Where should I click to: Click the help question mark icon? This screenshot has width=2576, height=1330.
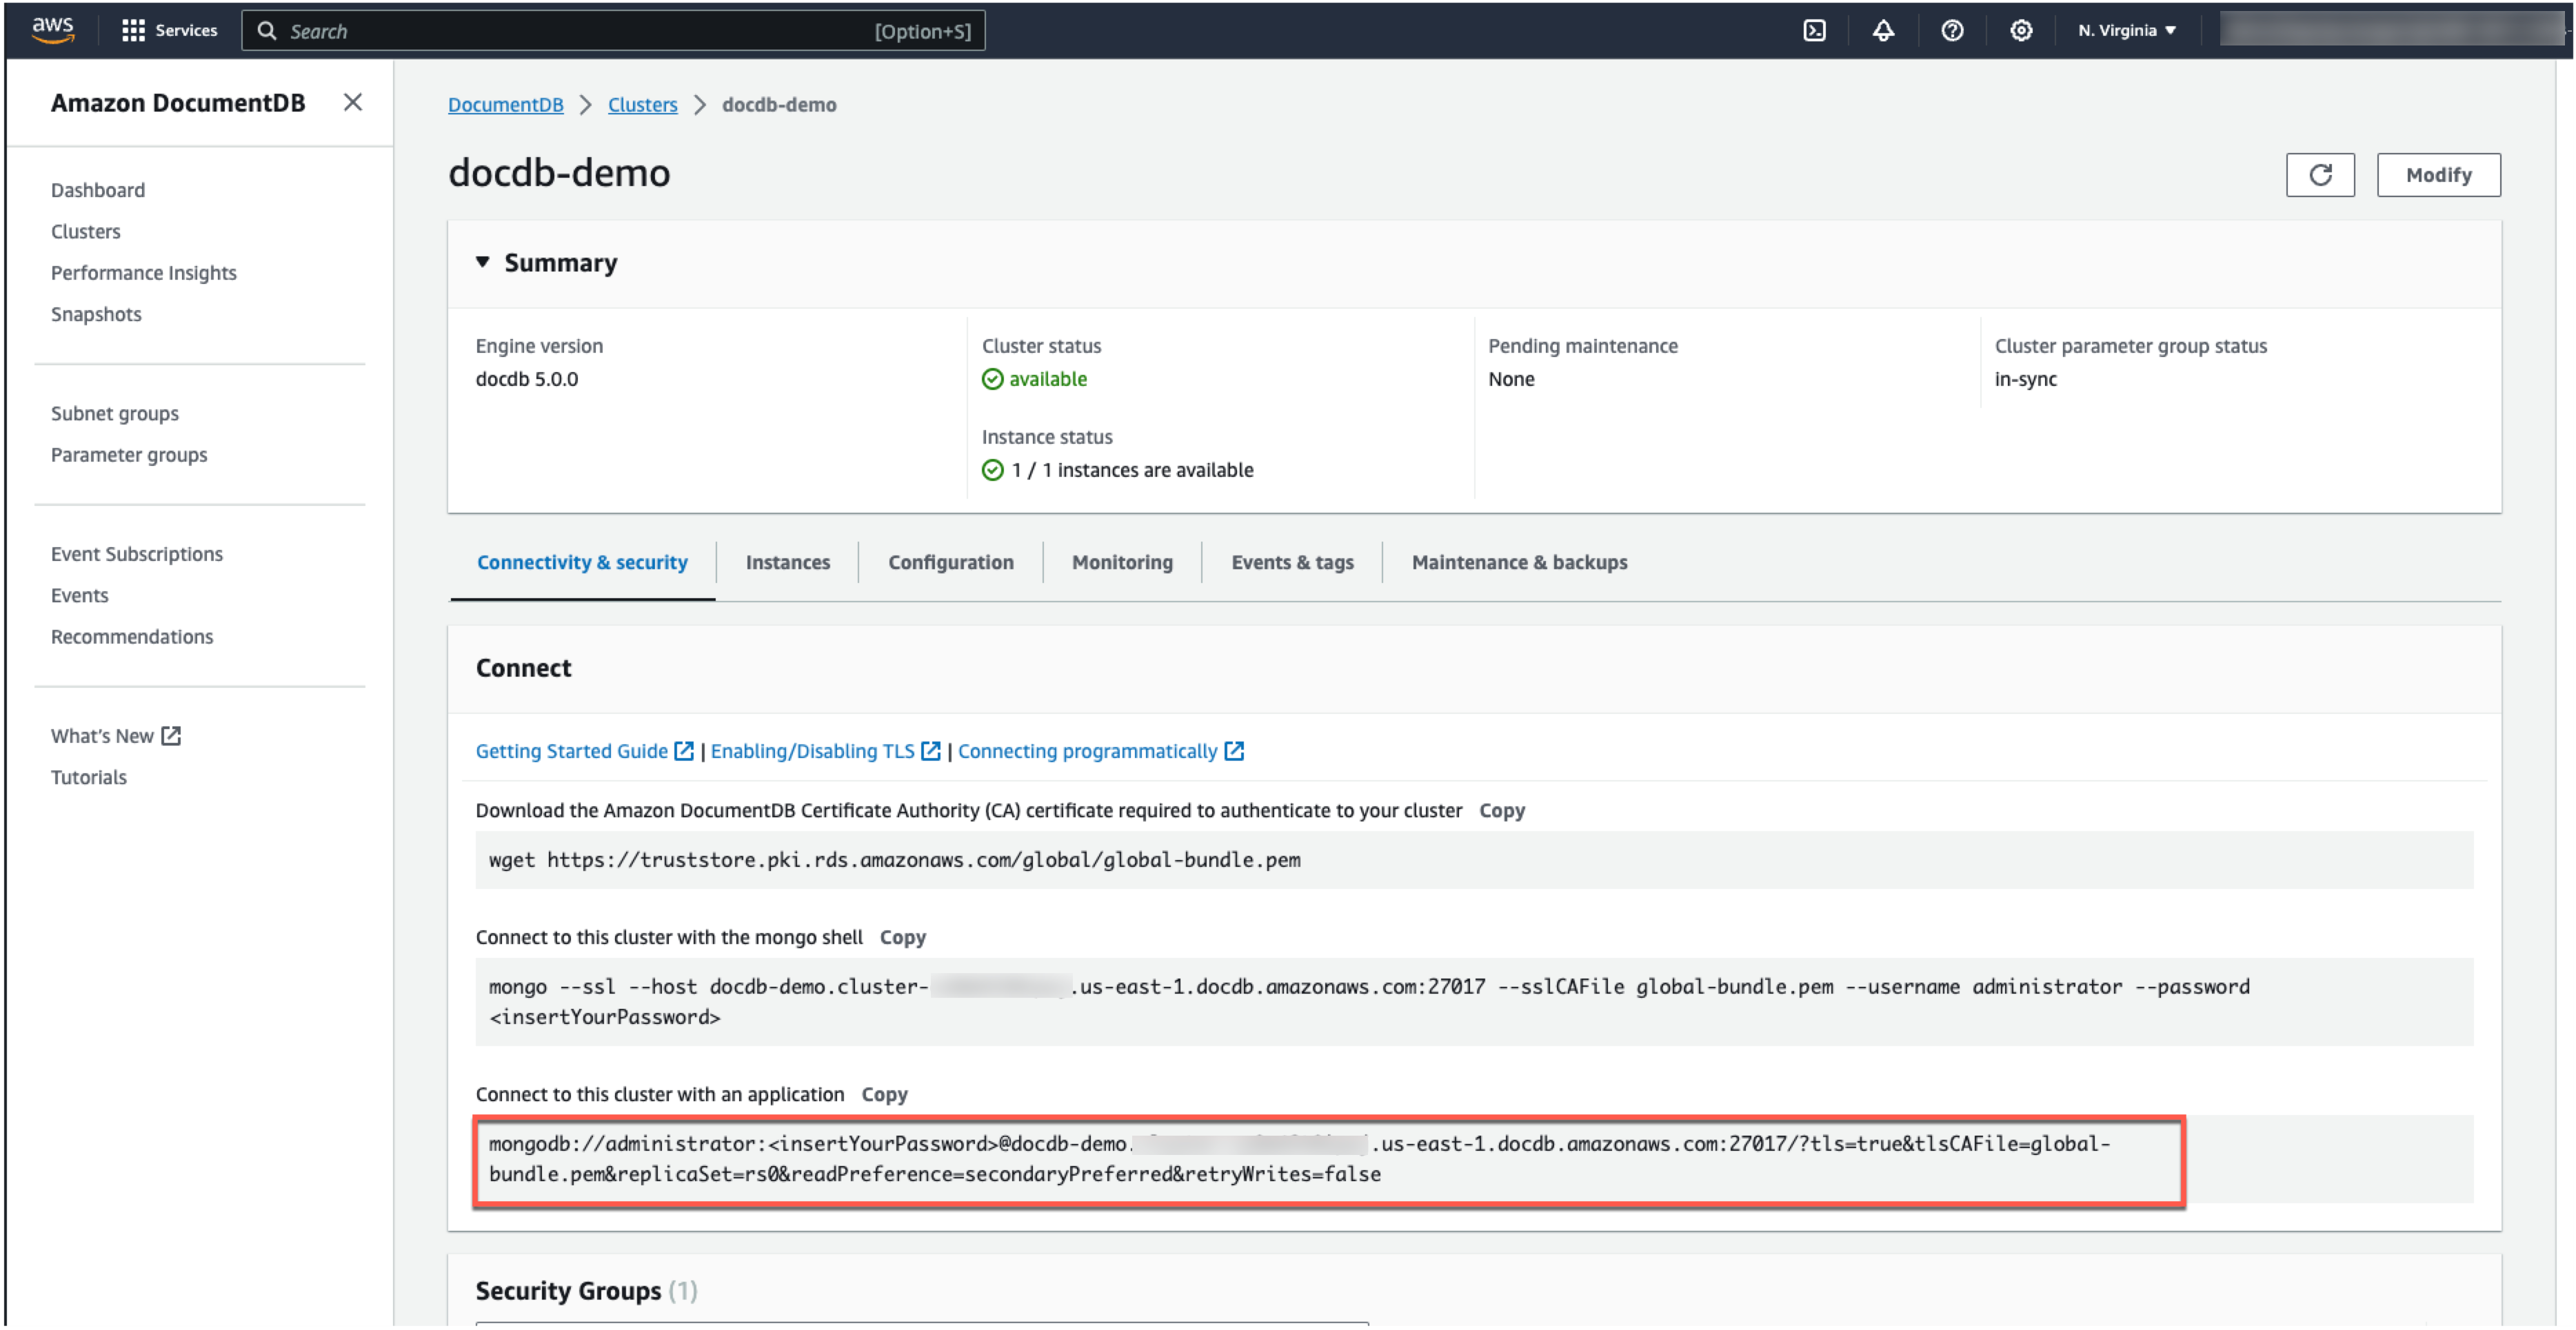pyautogui.click(x=1952, y=31)
